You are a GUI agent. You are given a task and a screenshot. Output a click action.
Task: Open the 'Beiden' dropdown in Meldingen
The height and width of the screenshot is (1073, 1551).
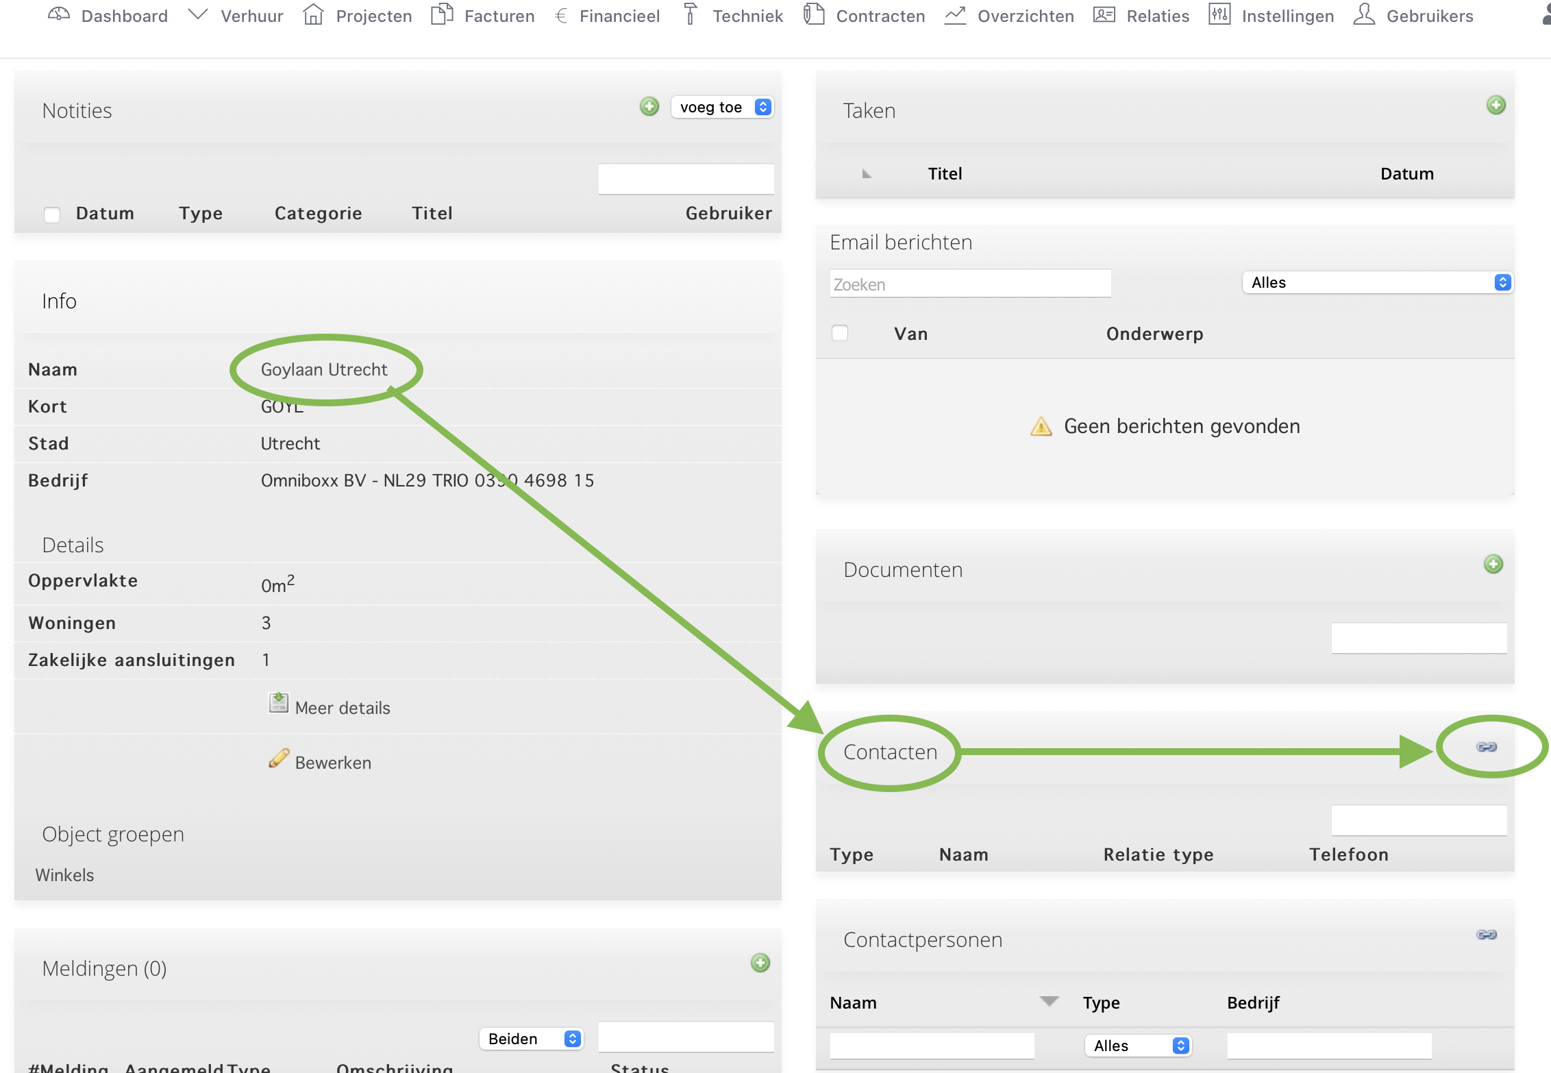point(532,1039)
